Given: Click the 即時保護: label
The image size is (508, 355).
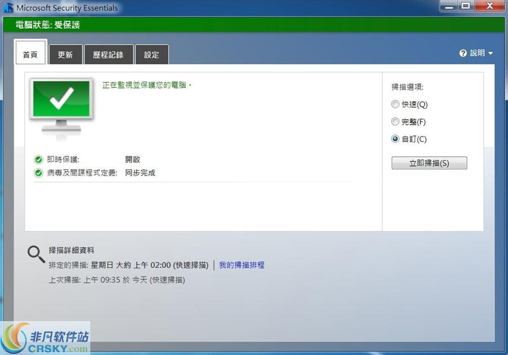Looking at the screenshot, I should click(63, 159).
